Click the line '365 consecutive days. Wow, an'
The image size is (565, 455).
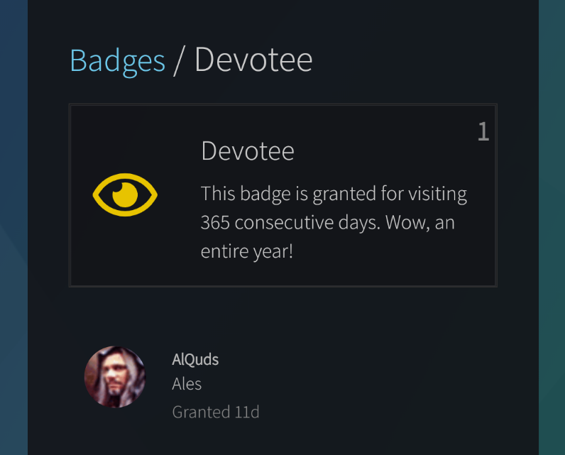point(327,223)
